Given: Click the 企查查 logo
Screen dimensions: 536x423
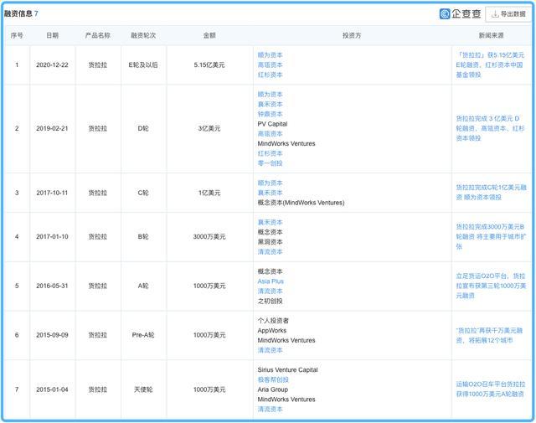Looking at the screenshot, I should click(x=460, y=13).
